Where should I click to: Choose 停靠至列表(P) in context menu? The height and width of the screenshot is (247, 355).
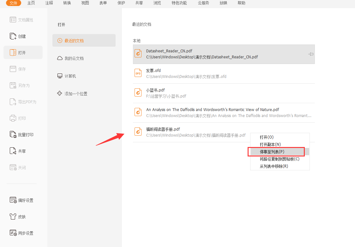point(272,152)
